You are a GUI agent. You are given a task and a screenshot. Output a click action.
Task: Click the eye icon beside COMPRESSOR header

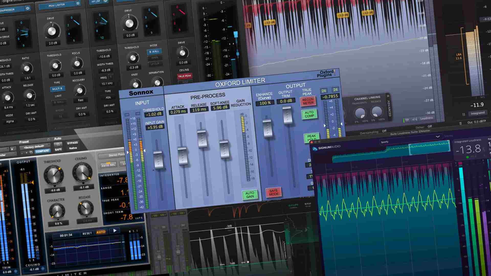click(x=28, y=8)
